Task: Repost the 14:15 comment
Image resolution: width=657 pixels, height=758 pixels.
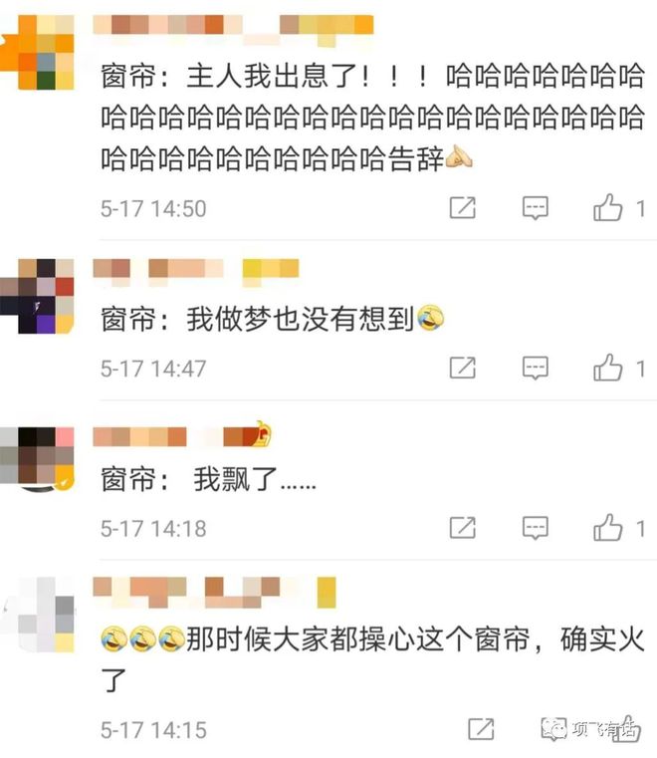Action: pos(481,729)
